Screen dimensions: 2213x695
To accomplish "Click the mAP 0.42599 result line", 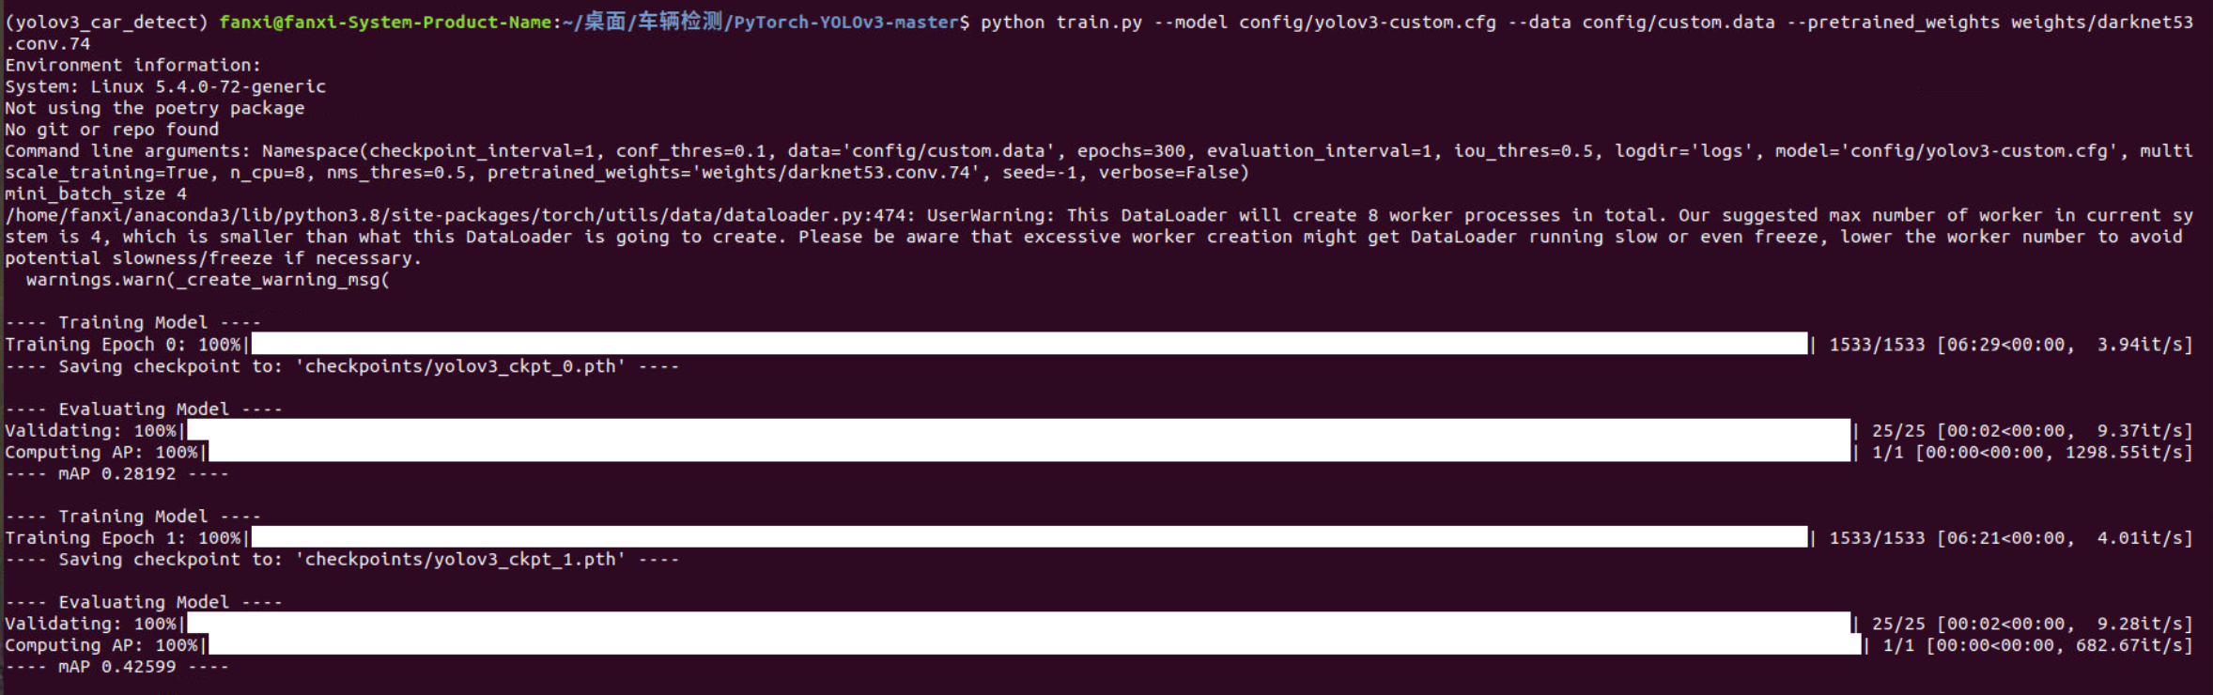I will pos(117,667).
